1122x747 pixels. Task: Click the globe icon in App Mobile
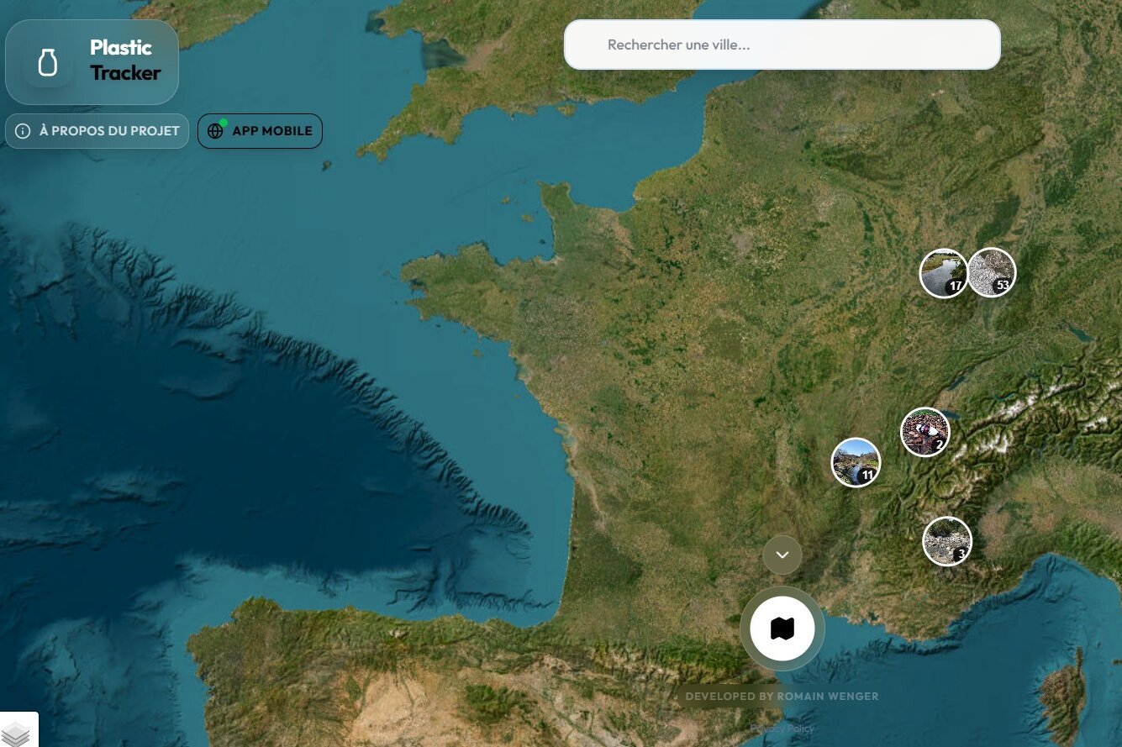click(x=215, y=131)
